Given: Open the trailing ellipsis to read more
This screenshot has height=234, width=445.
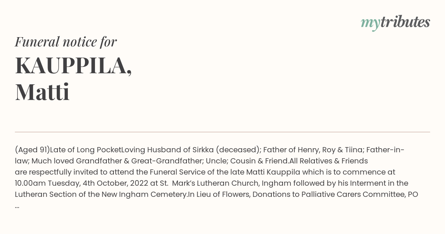Looking at the screenshot, I should [17, 206].
